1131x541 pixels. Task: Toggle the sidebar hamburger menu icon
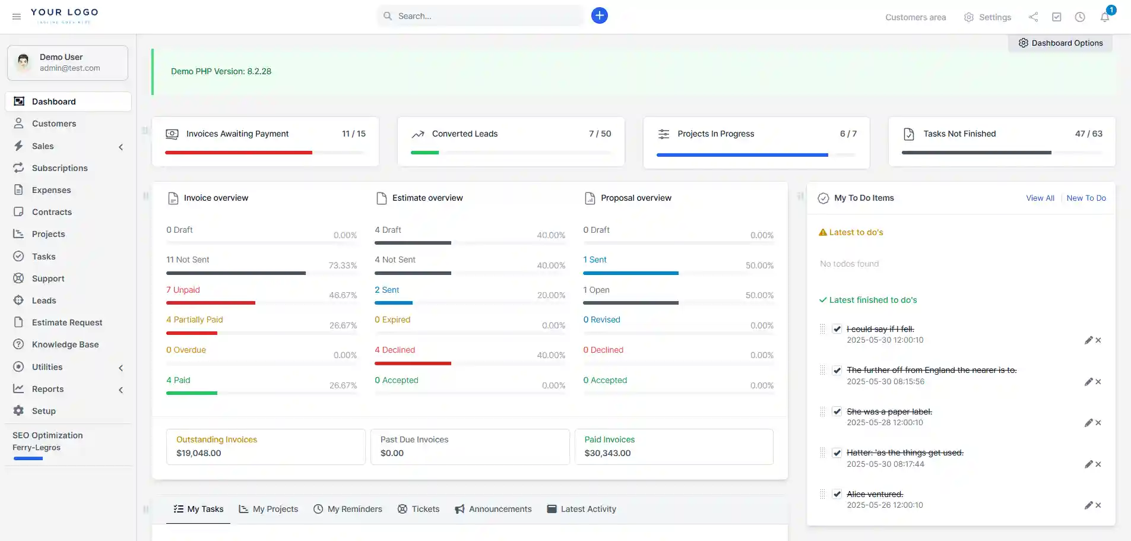coord(17,17)
